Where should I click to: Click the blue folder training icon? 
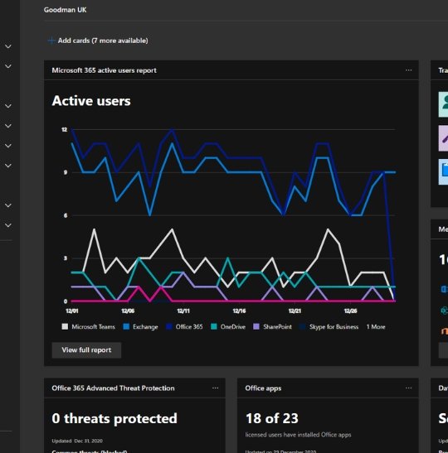tap(443, 172)
